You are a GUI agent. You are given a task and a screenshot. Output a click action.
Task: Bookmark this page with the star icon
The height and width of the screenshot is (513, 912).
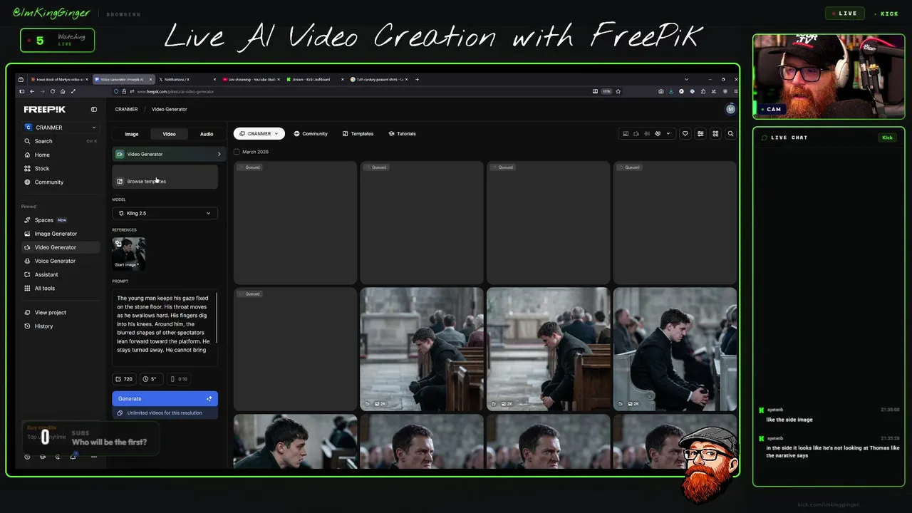pyautogui.click(x=618, y=91)
